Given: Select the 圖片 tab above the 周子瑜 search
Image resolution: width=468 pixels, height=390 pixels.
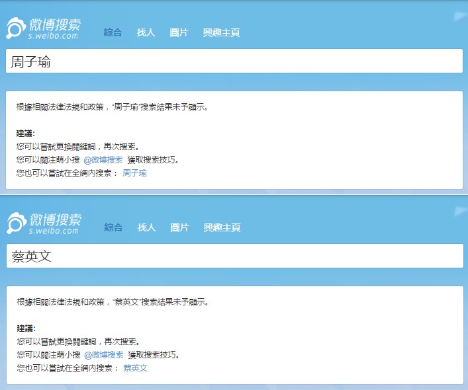Looking at the screenshot, I should point(179,32).
